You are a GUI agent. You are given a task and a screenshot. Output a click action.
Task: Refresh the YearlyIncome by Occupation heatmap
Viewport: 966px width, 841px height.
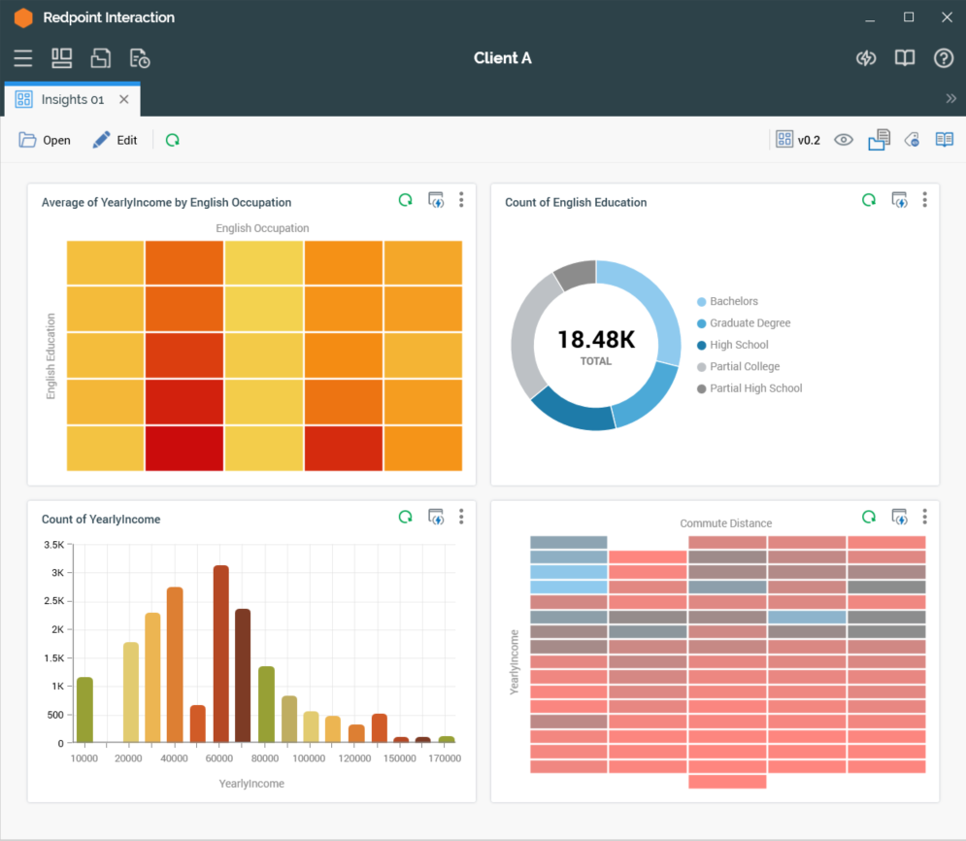click(406, 200)
